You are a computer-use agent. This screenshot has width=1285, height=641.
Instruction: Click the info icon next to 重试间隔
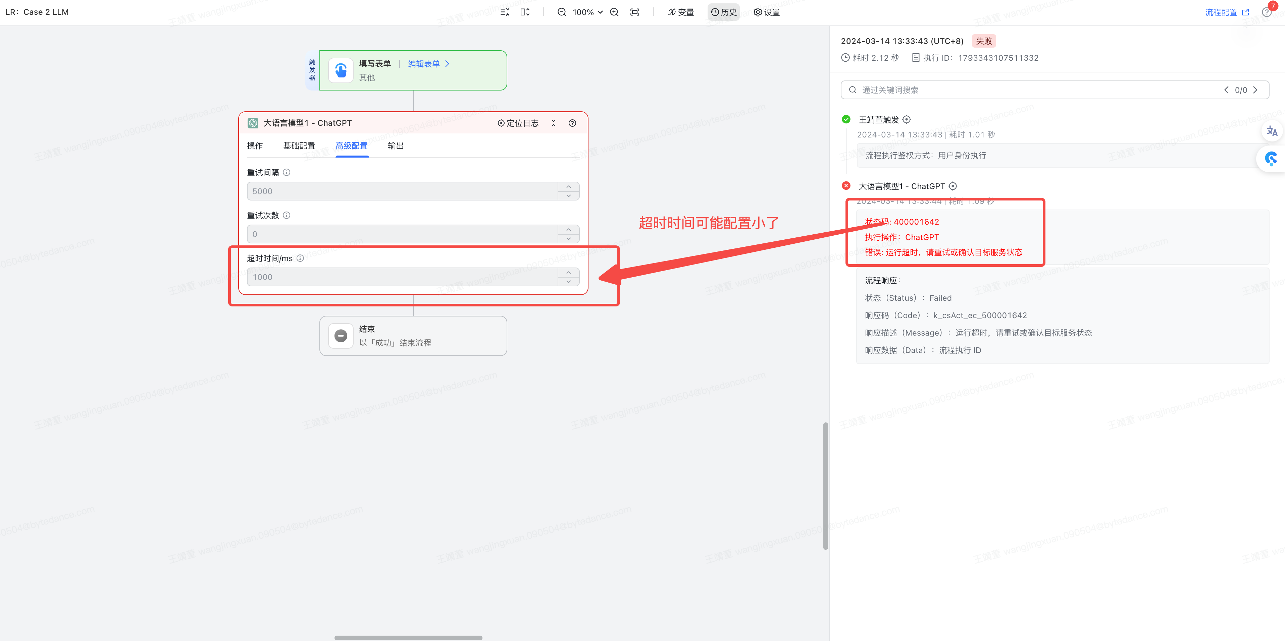286,172
